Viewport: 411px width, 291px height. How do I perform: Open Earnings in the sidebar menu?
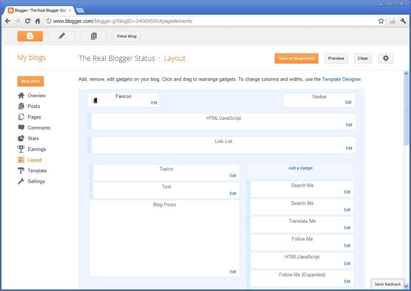(37, 149)
